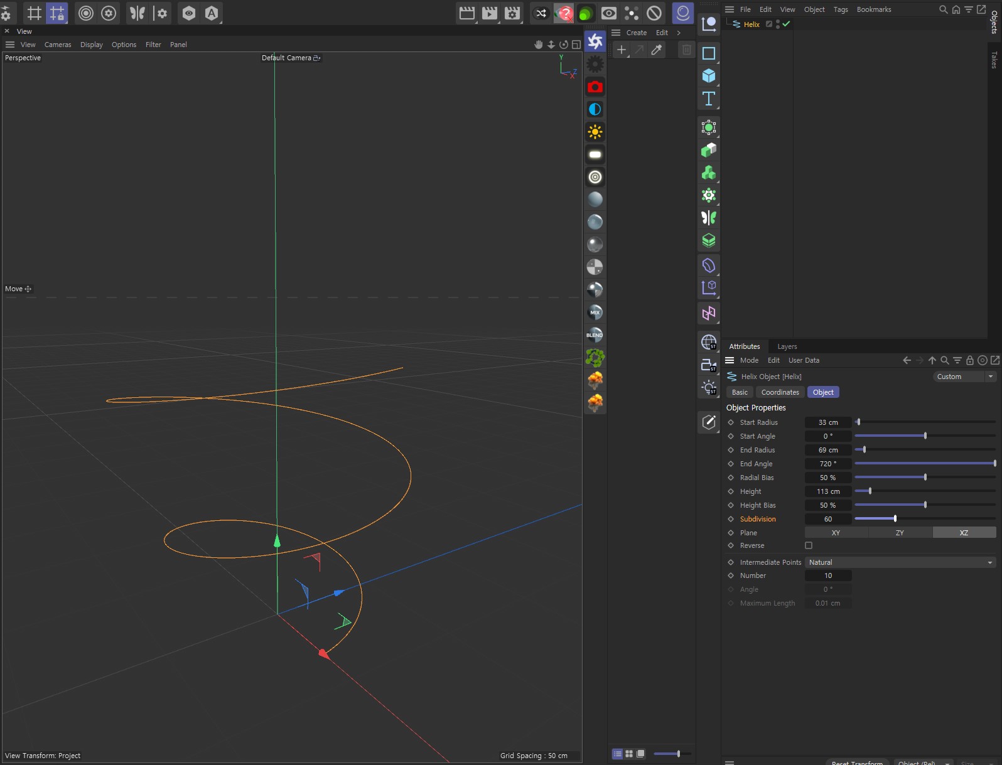Click the Redshift sky globe icon
Viewport: 1002px width, 765px height.
point(709,342)
